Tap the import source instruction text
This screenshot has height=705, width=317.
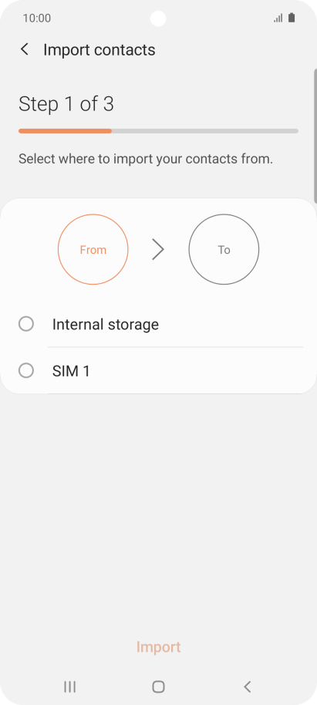(x=146, y=159)
